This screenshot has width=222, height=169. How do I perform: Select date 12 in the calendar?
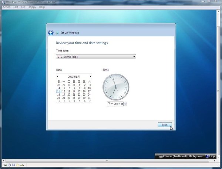pos(64,91)
